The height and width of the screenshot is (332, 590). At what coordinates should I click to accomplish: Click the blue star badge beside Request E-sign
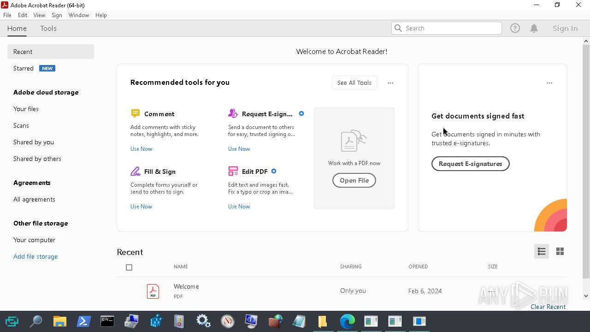[x=301, y=113]
